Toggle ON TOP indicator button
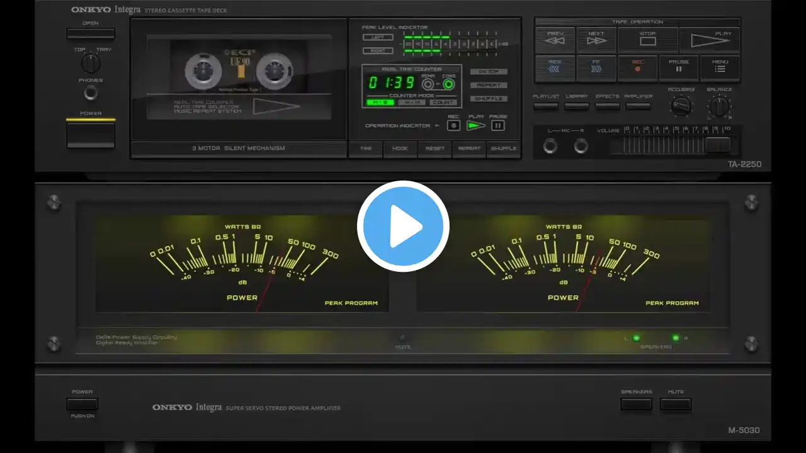Viewport: 806px width, 453px height. click(x=488, y=72)
